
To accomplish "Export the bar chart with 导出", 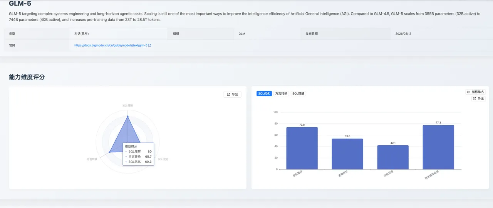I will 478,99.
